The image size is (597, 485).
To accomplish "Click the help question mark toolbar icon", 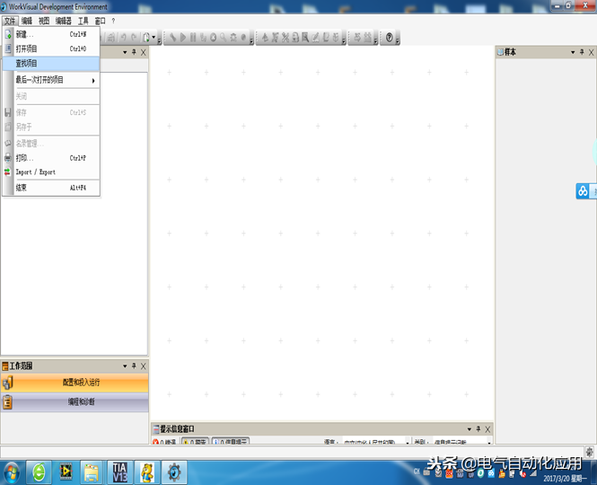I will click(x=389, y=38).
